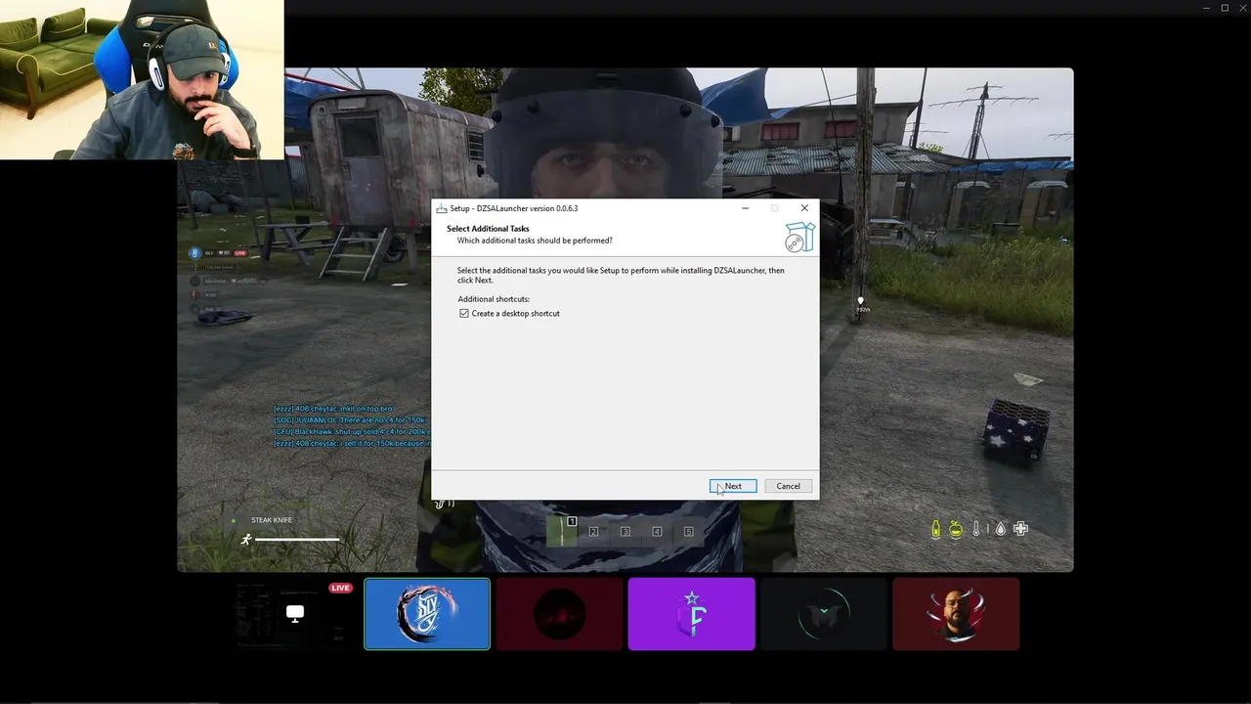Click hotbar slot 2 in game
This screenshot has height=704, width=1251.
[593, 531]
